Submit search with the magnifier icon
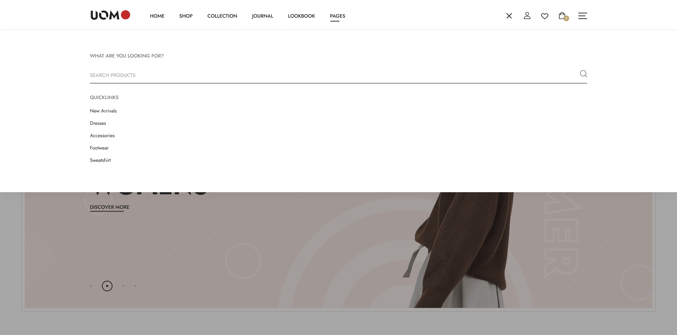This screenshot has height=335, width=677. [584, 74]
